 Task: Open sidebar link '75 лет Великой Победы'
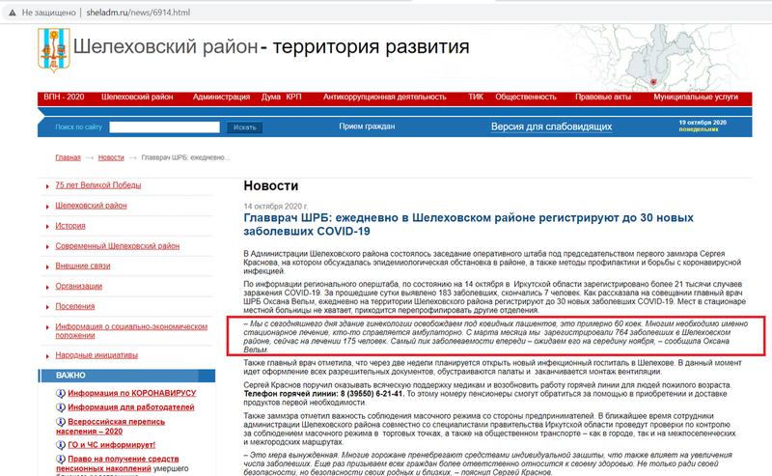(x=98, y=185)
